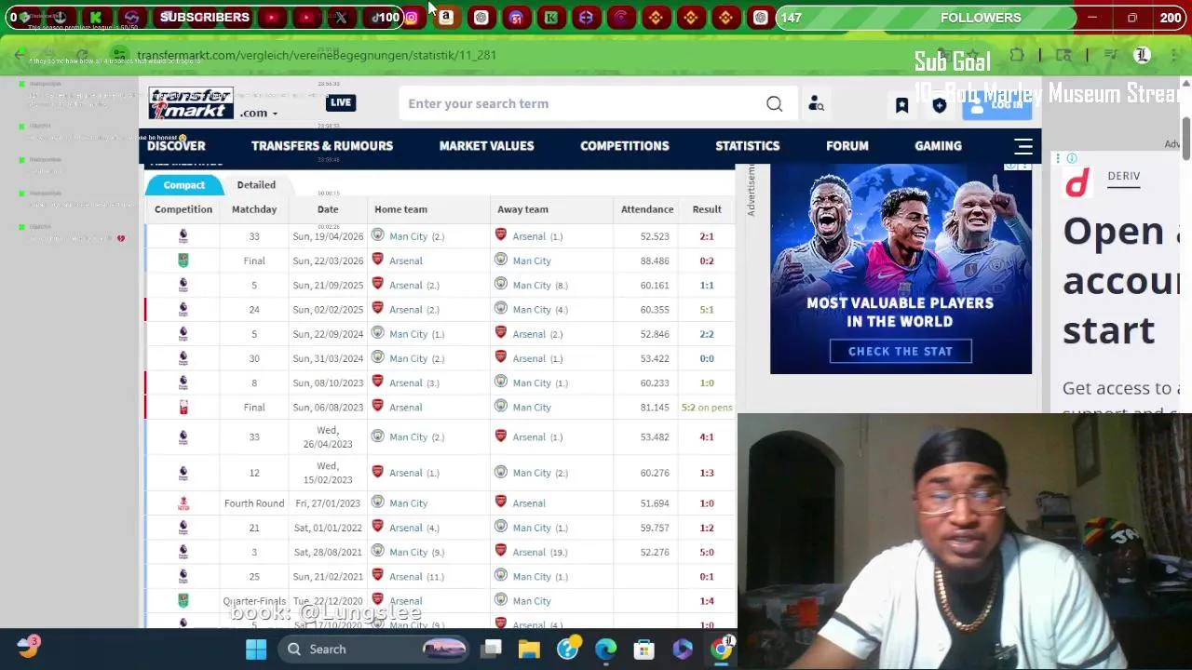Open the hamburger menu icon
This screenshot has width=1192, height=670.
click(1023, 146)
